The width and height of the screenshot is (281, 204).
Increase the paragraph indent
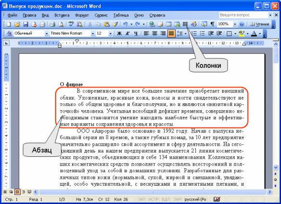pos(219,34)
